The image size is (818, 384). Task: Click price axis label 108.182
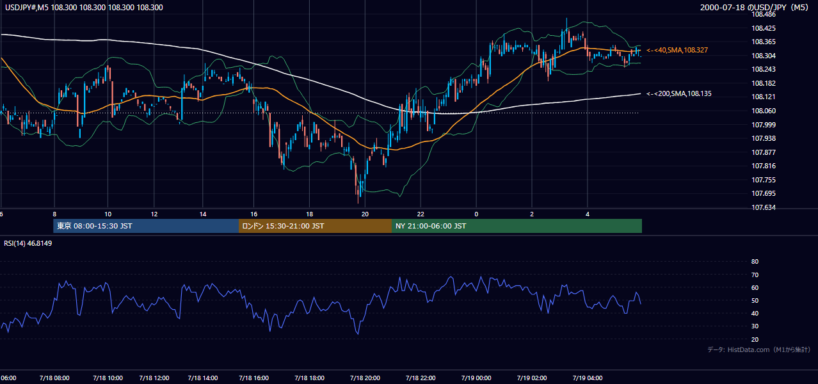pyautogui.click(x=764, y=83)
